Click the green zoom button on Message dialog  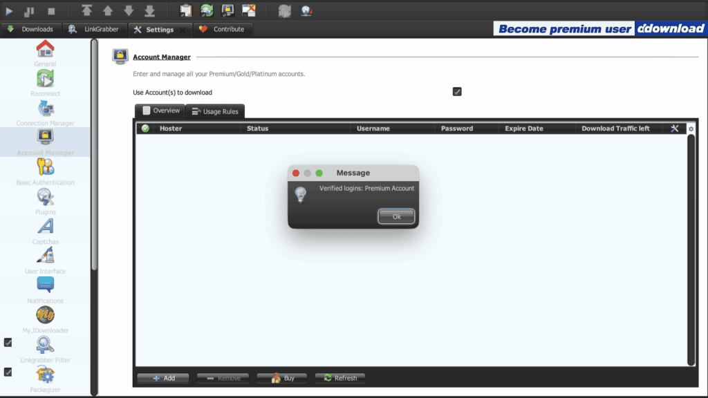tap(319, 173)
